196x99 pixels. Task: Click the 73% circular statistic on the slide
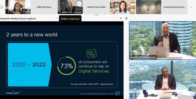[67, 66]
